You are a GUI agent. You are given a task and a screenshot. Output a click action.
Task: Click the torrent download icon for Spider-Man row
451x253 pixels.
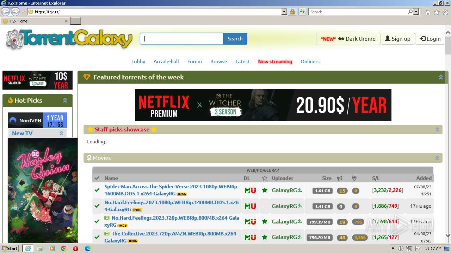(247, 190)
